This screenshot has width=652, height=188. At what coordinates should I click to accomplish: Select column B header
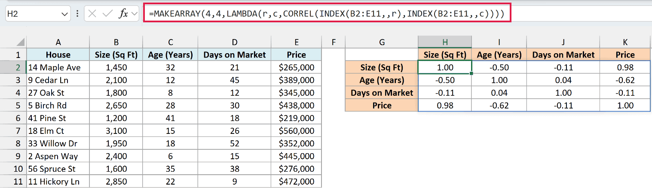pyautogui.click(x=116, y=42)
